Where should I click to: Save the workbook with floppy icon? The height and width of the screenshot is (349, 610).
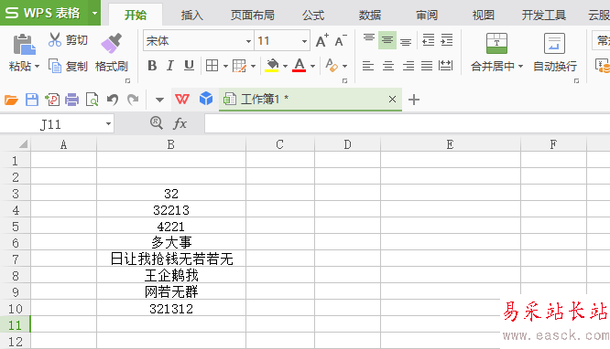pyautogui.click(x=32, y=100)
